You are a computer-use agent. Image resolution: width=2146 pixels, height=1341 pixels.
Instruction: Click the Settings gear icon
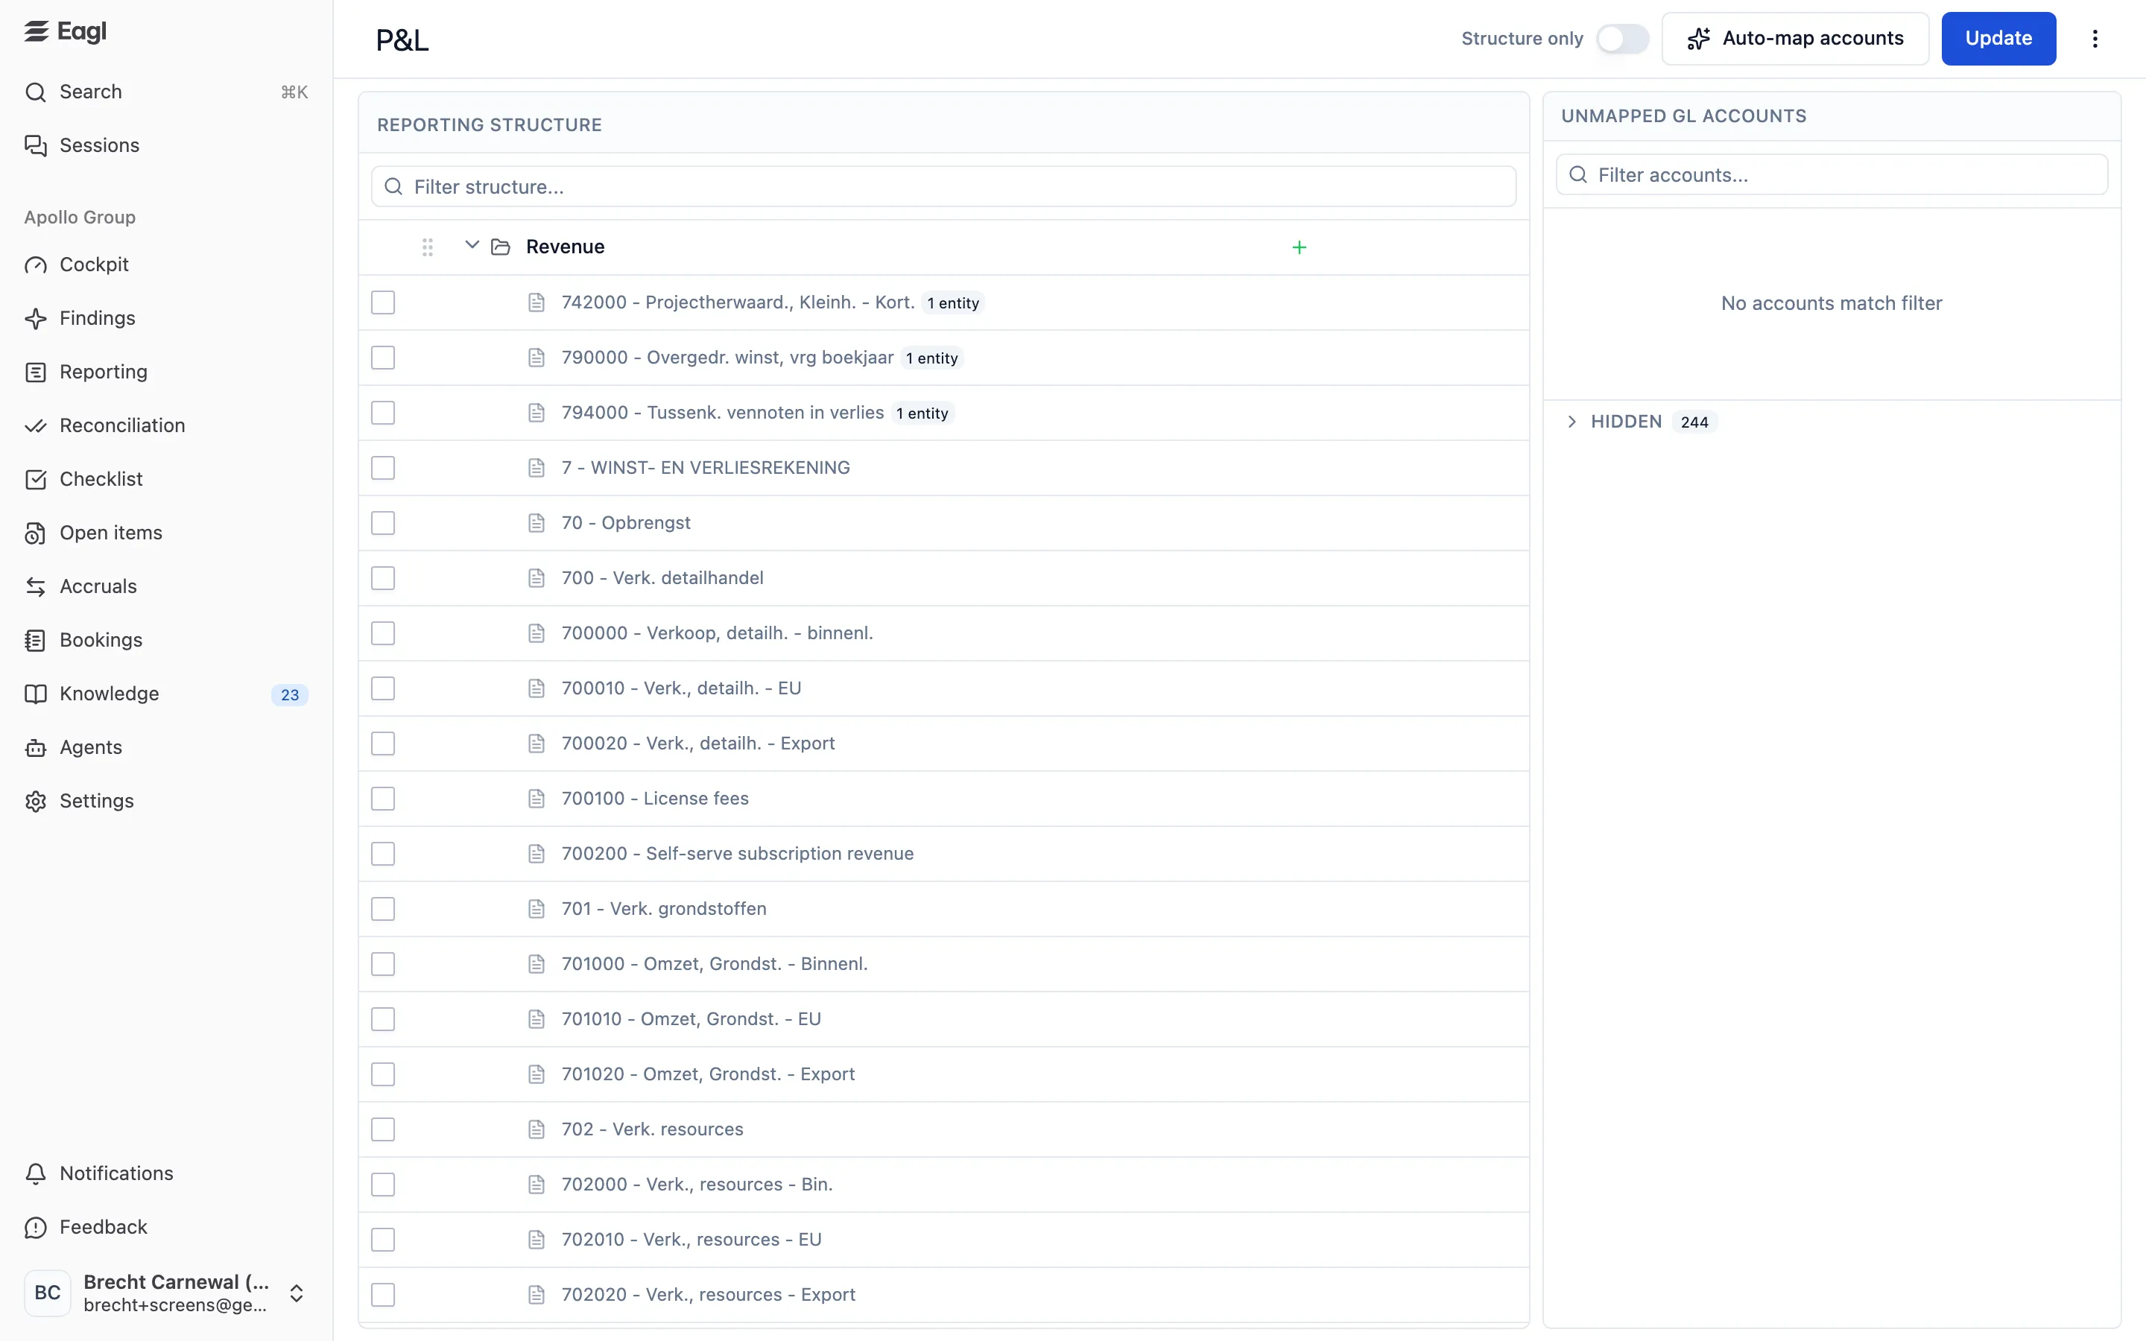[x=36, y=801]
